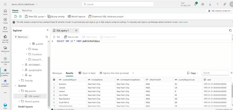Click the countryOrRegion column header
Viewport: 233px width, 110px height.
pyautogui.click(x=72, y=80)
